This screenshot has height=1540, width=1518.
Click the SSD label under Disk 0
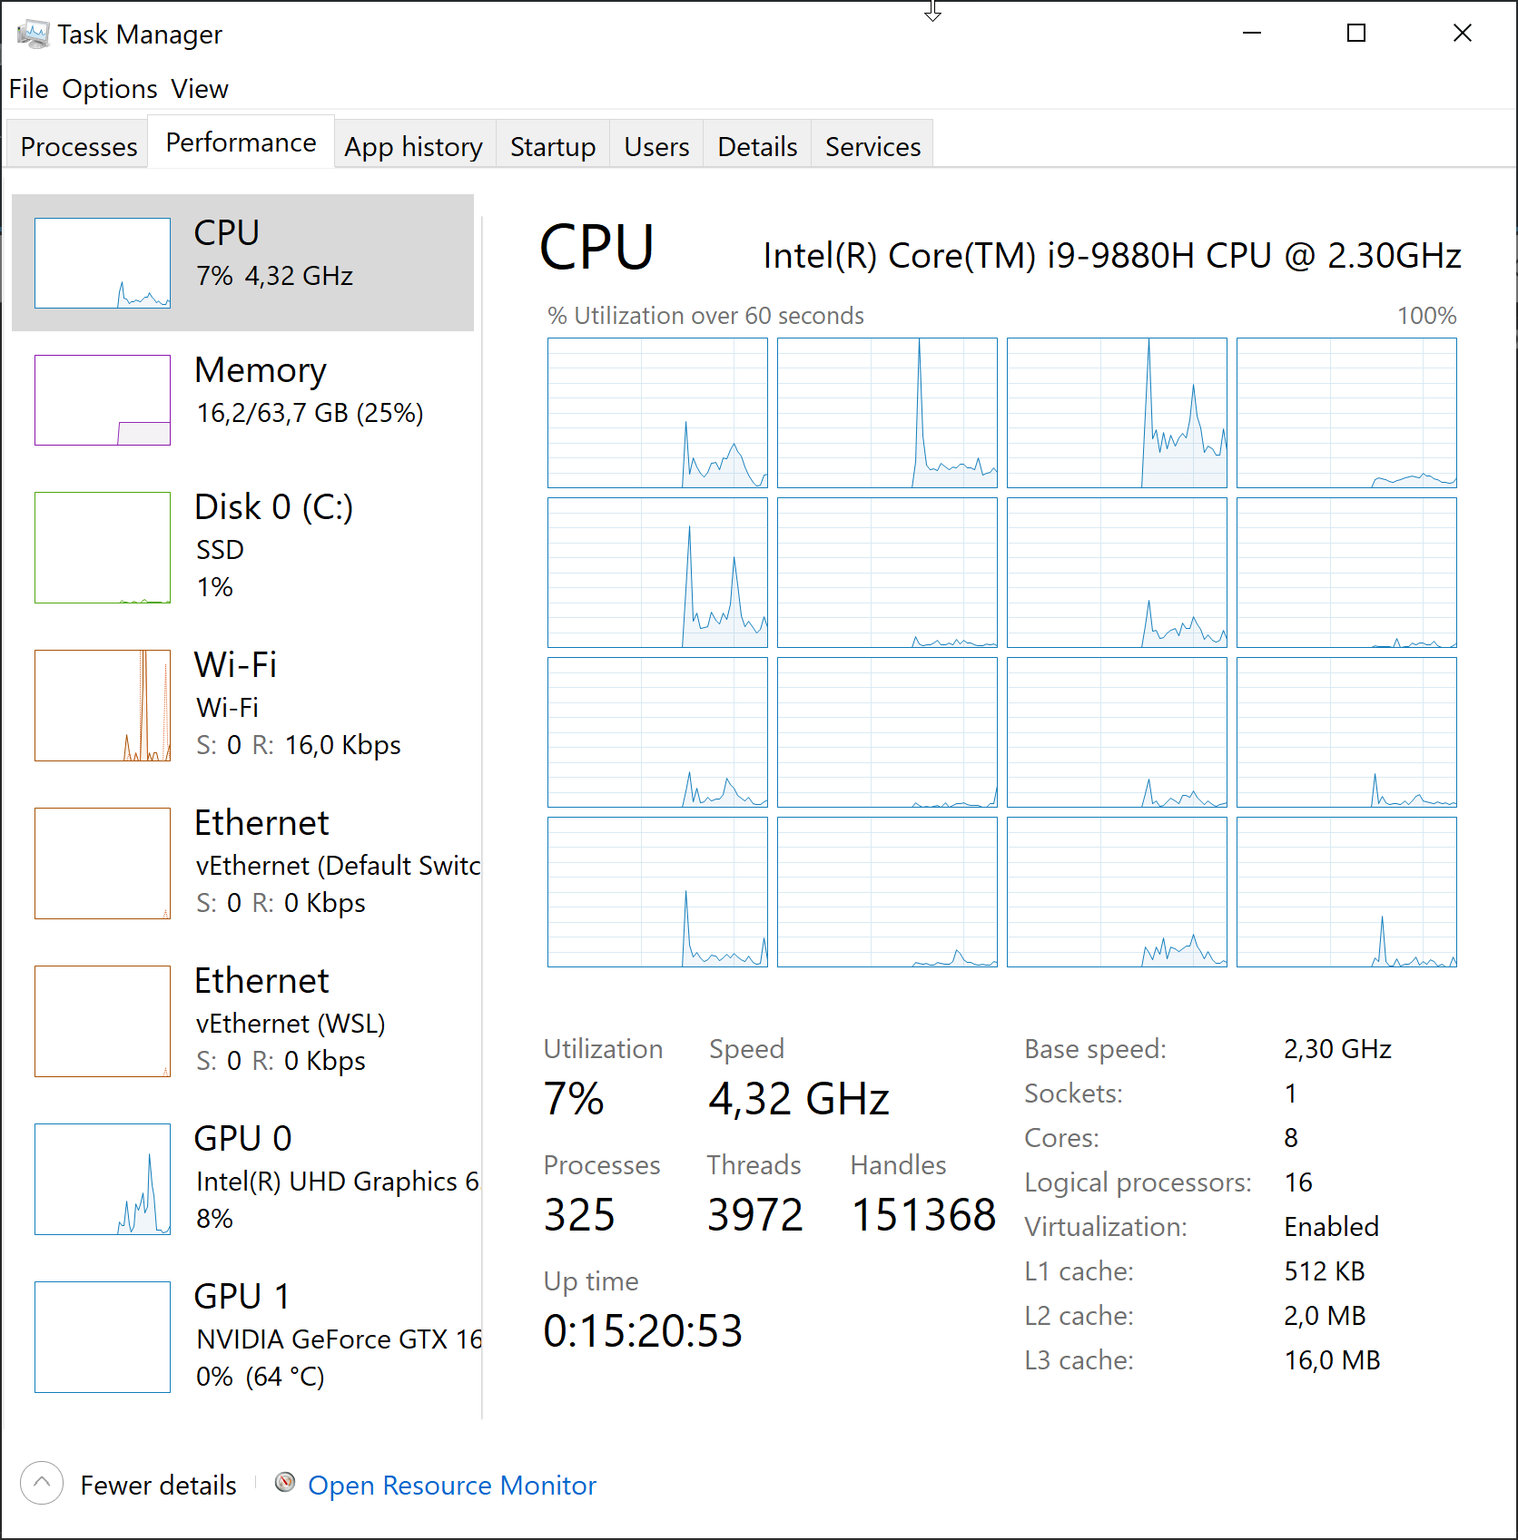(x=220, y=550)
